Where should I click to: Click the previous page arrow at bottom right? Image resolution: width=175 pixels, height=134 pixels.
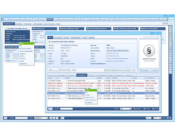coord(168,118)
